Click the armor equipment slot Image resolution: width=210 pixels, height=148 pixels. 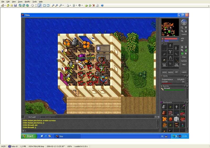point(170,52)
